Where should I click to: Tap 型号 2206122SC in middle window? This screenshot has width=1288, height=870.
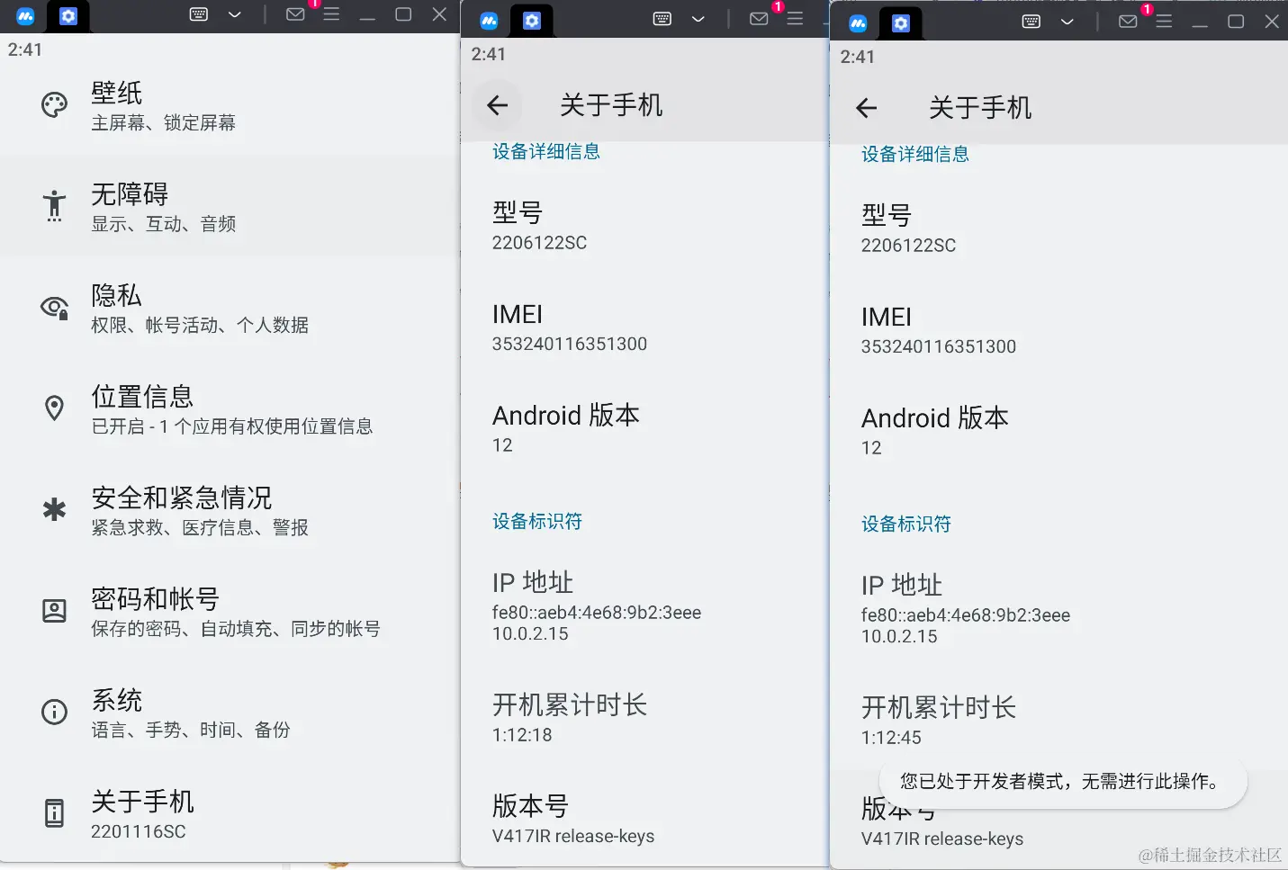pos(644,226)
